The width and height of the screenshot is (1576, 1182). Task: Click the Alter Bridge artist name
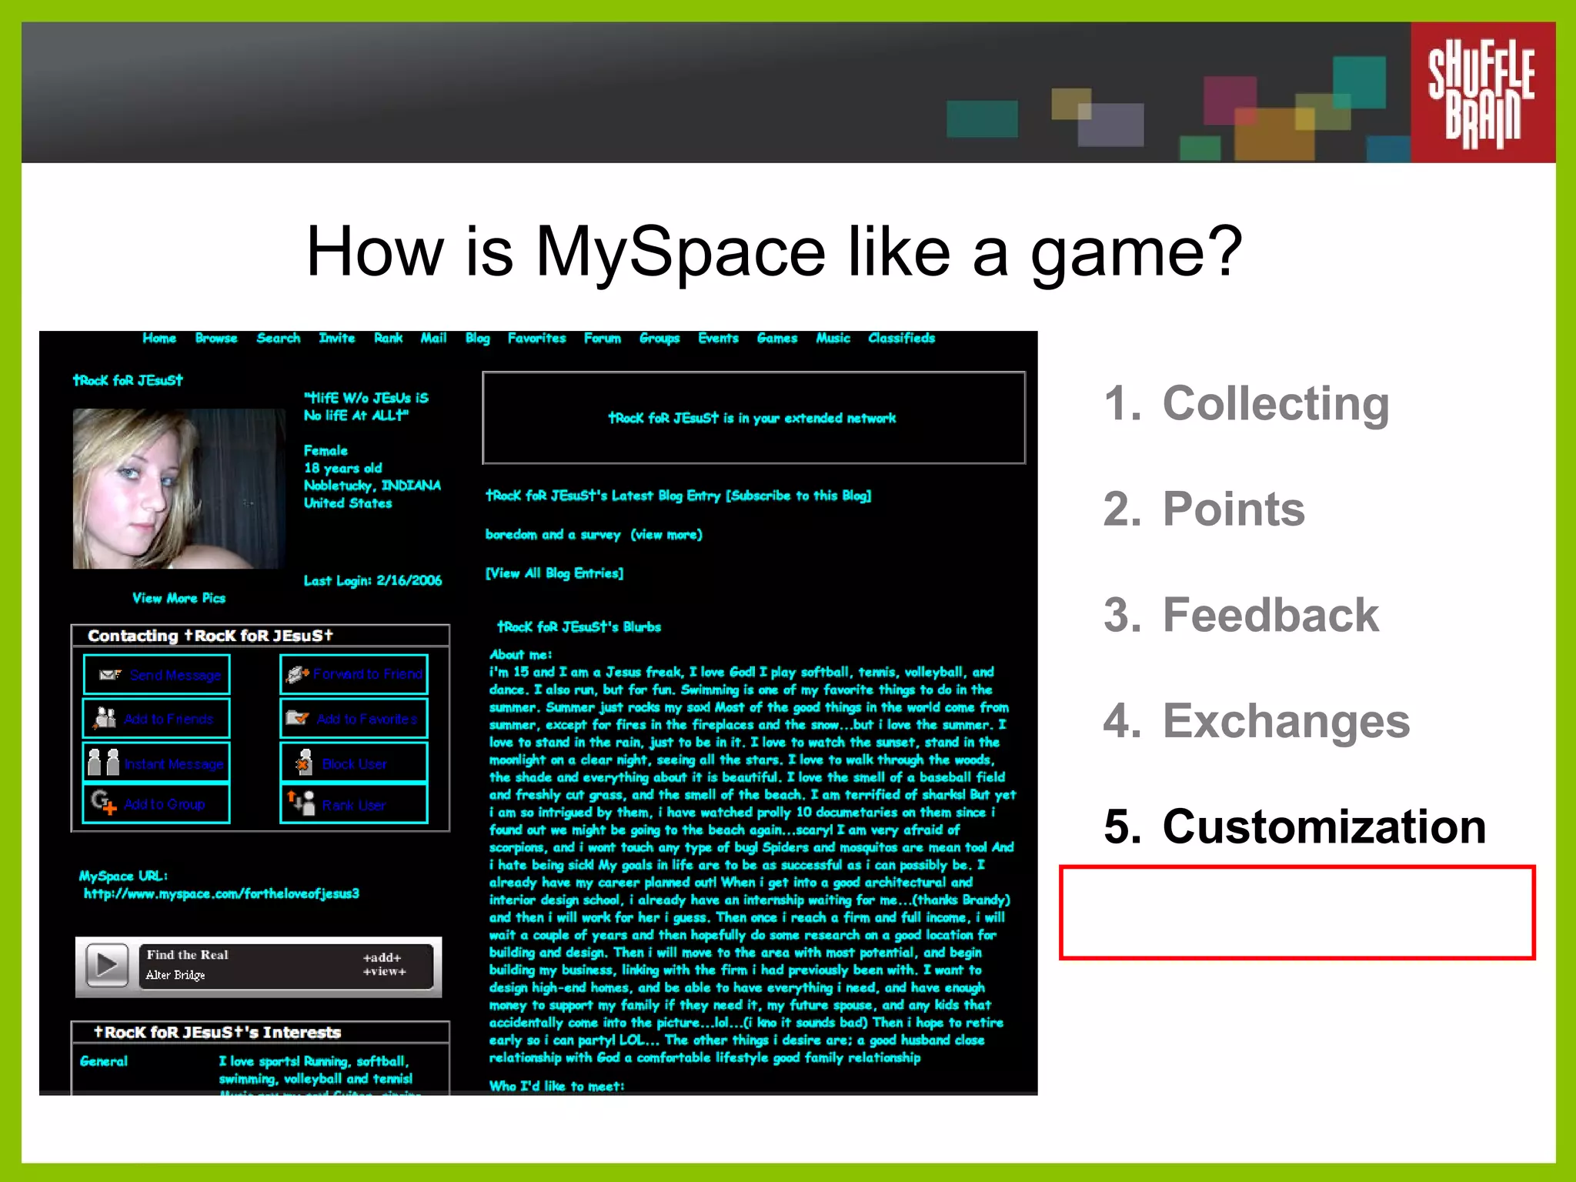click(175, 975)
